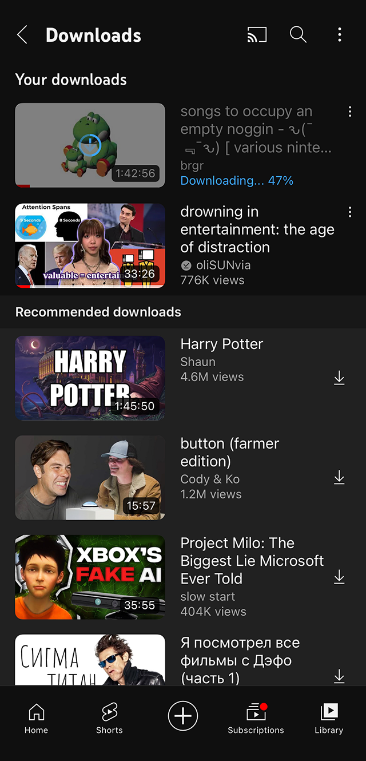366x761 pixels.
Task: Open the Shorts tab
Action: (109, 719)
